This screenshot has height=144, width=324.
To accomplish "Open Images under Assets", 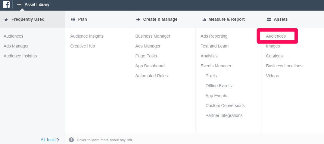I will point(273,46).
